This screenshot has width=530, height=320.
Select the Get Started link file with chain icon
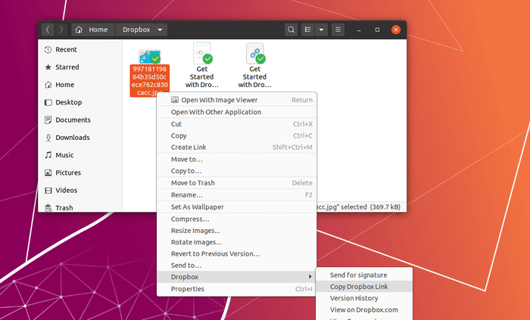coord(255,53)
